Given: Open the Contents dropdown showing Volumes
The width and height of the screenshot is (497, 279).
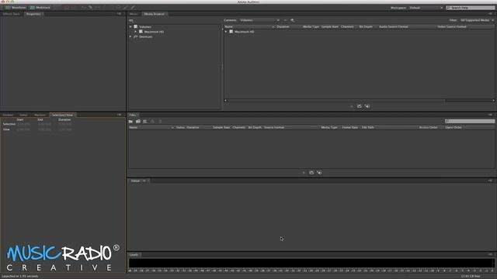Looking at the screenshot, I should coord(259,20).
